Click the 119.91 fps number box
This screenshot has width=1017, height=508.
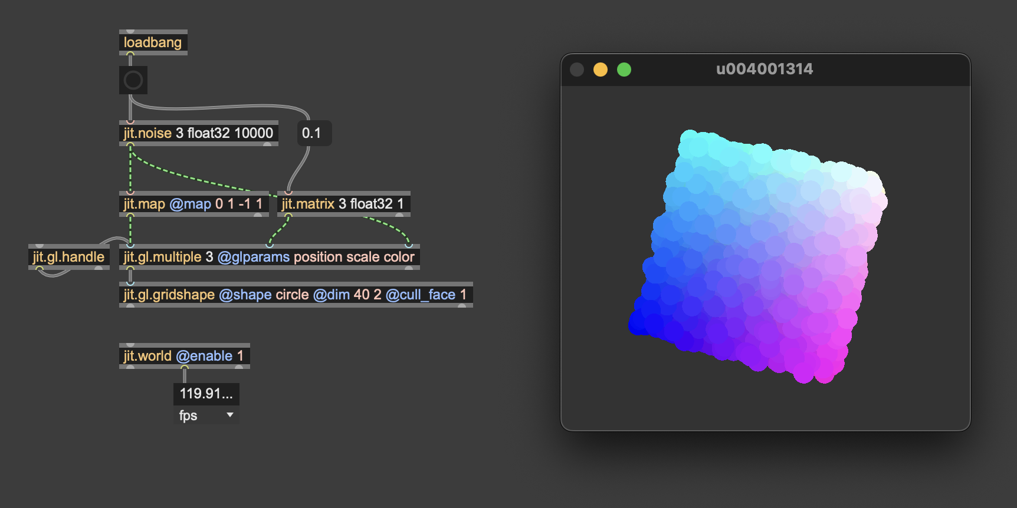click(x=206, y=394)
